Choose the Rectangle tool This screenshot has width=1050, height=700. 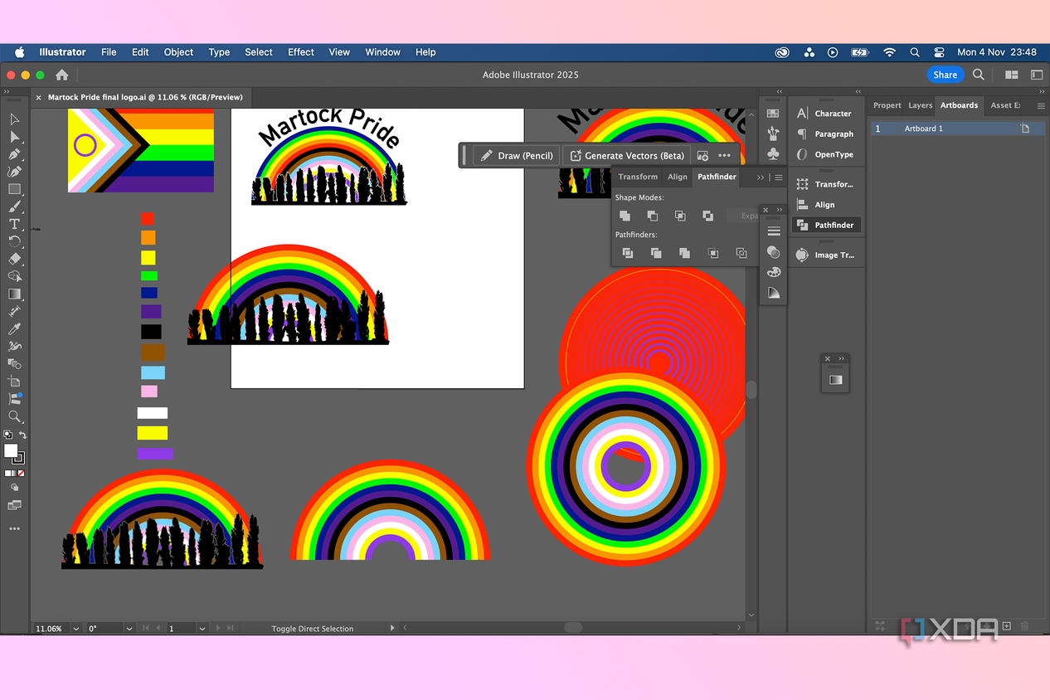click(14, 189)
